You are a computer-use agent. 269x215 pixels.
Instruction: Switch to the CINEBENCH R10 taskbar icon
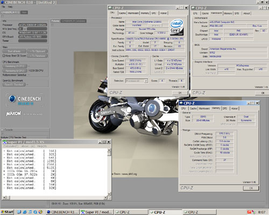[x=62, y=212]
